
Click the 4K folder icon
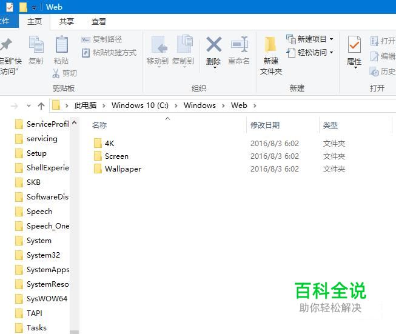point(98,143)
